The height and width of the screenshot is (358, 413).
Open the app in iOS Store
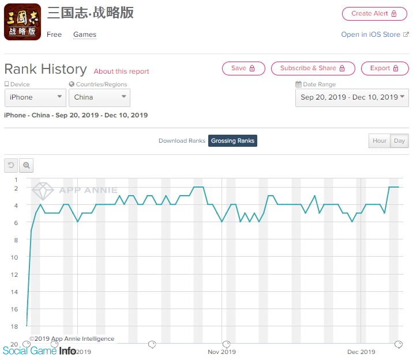(x=370, y=35)
